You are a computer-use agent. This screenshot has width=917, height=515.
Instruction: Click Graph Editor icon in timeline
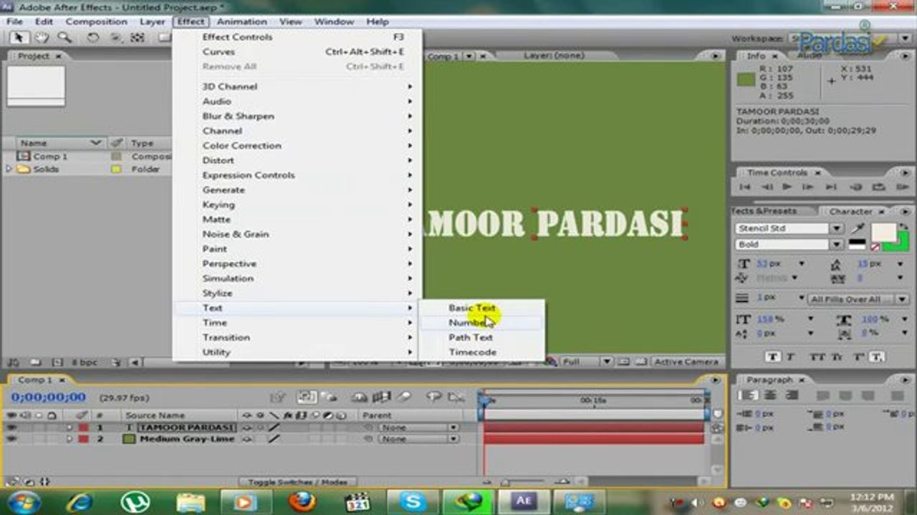point(456,397)
